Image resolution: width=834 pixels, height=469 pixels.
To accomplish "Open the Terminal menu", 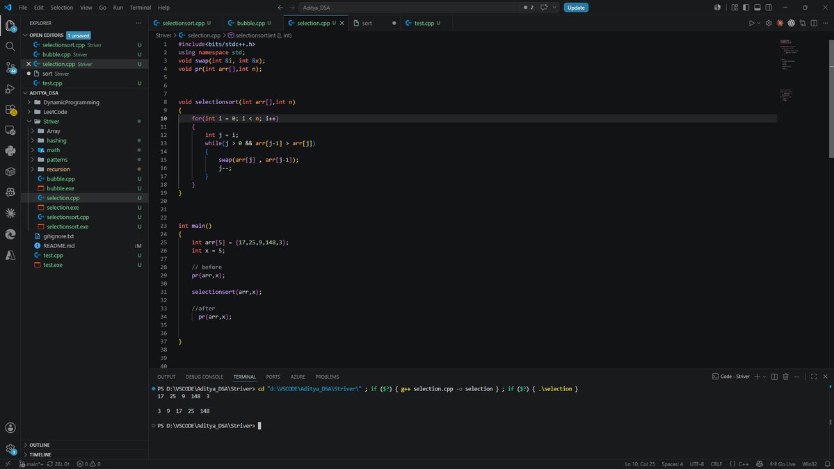I will (x=141, y=8).
